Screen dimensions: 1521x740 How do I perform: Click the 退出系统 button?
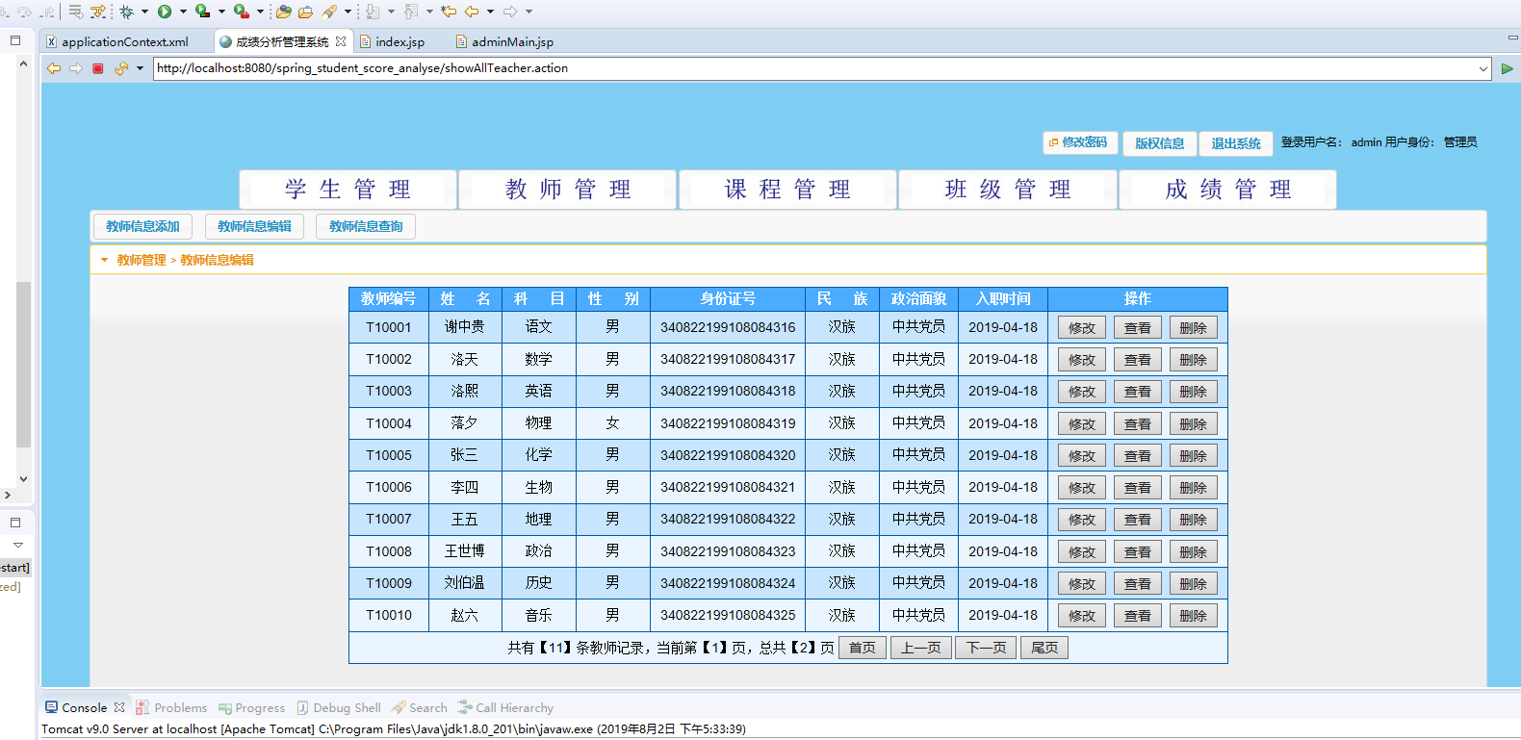(1236, 143)
